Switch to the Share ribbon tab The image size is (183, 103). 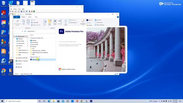click(30, 17)
